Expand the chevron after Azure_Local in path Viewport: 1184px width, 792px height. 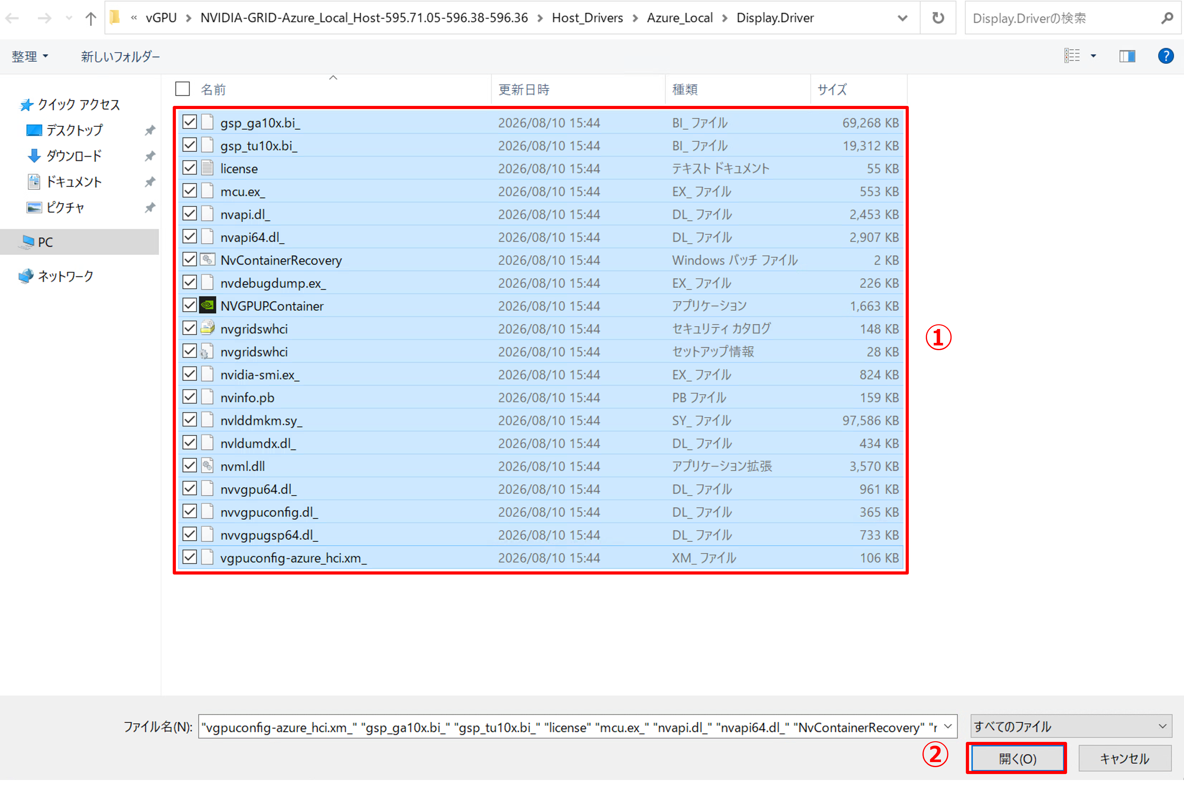(x=725, y=18)
